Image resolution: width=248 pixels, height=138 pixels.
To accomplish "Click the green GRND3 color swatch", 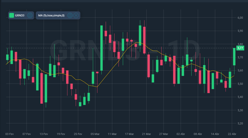I will coord(12,15).
